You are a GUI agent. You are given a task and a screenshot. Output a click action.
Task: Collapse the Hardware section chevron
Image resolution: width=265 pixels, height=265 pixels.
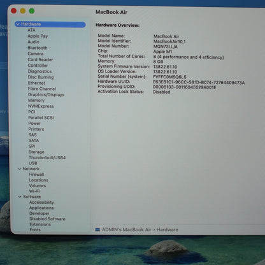(18, 24)
